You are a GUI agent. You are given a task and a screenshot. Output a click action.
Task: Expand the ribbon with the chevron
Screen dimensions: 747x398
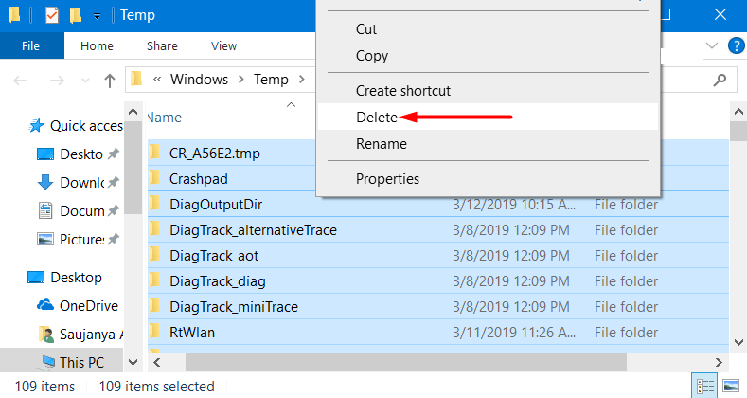tap(713, 45)
